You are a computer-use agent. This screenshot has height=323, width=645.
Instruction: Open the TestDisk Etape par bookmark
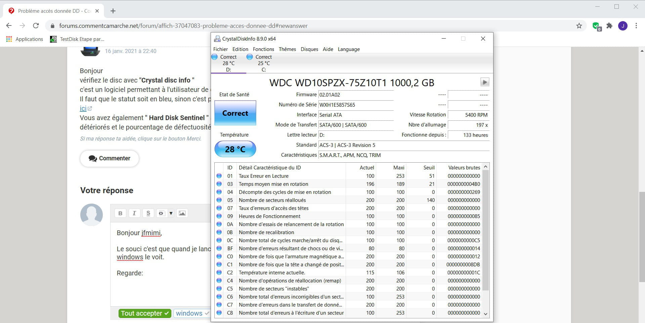(x=77, y=39)
